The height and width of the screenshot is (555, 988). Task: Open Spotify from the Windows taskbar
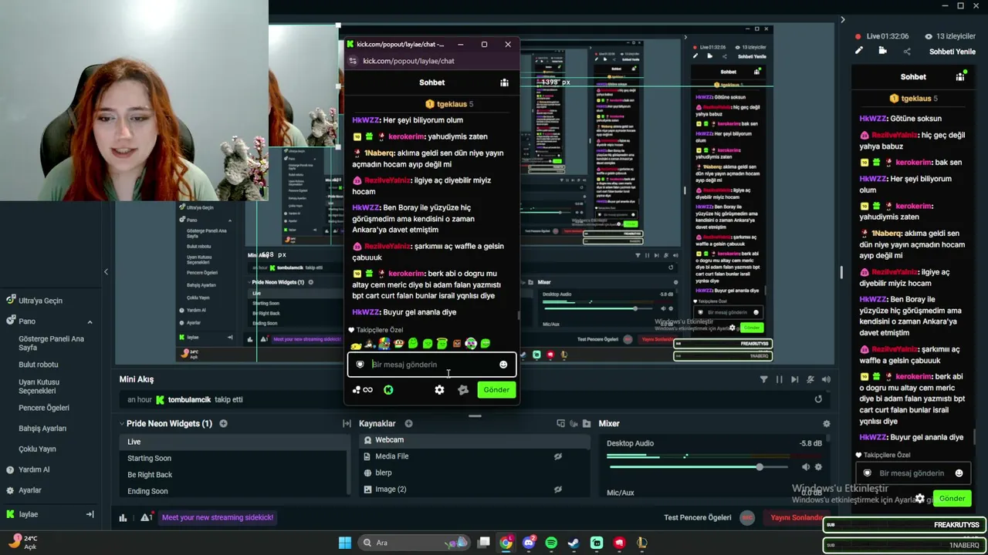[551, 543]
